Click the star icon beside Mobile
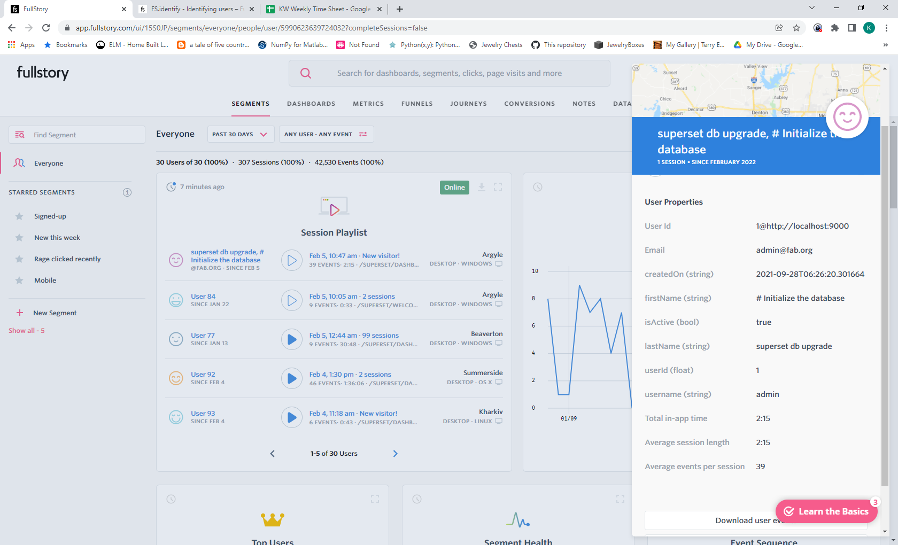898x545 pixels. pyautogui.click(x=19, y=281)
